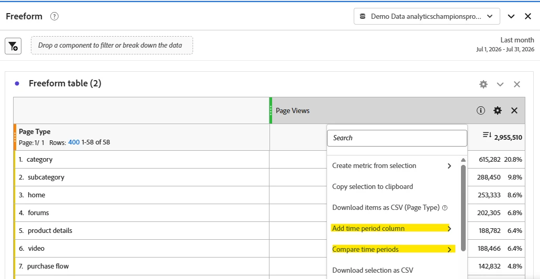The image size is (540, 279).
Task: Click the Page Type dimension drag handle
Action: 15,137
